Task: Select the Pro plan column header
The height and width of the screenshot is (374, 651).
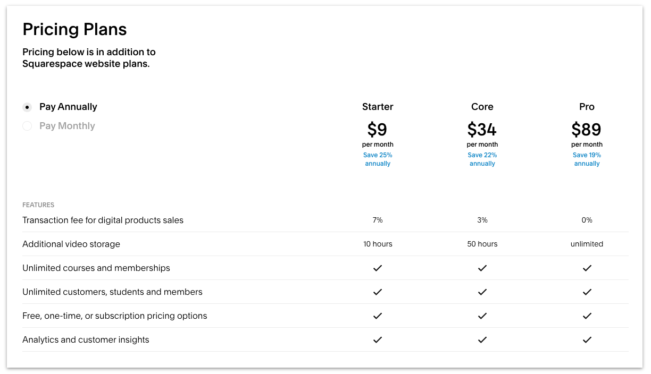Action: [x=587, y=107]
